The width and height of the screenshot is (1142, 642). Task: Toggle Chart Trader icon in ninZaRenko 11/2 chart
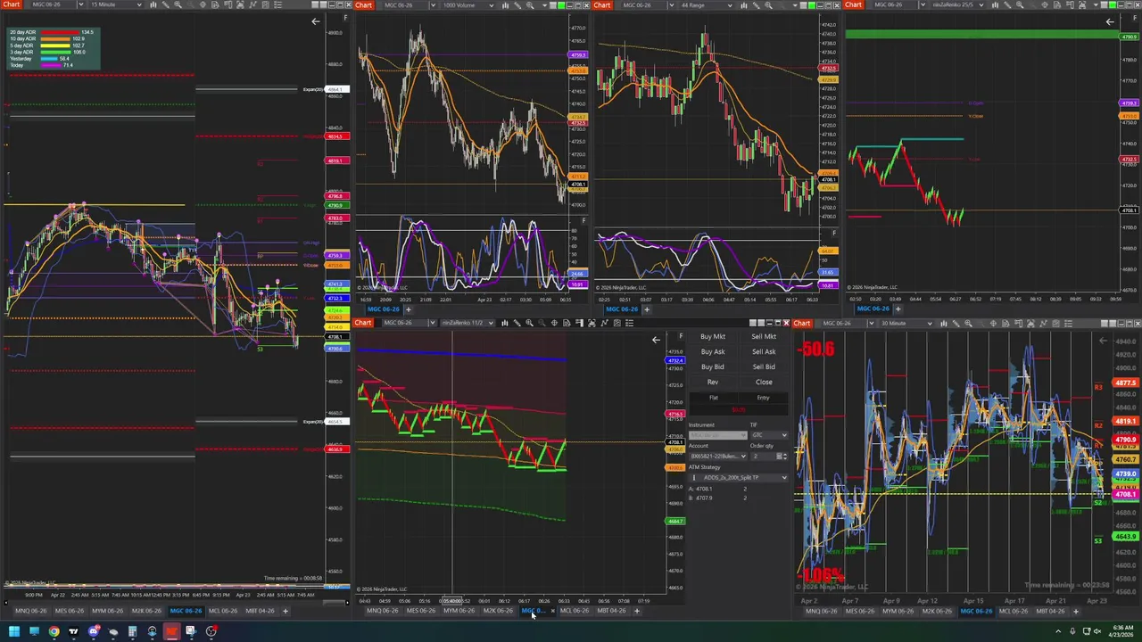click(x=579, y=323)
